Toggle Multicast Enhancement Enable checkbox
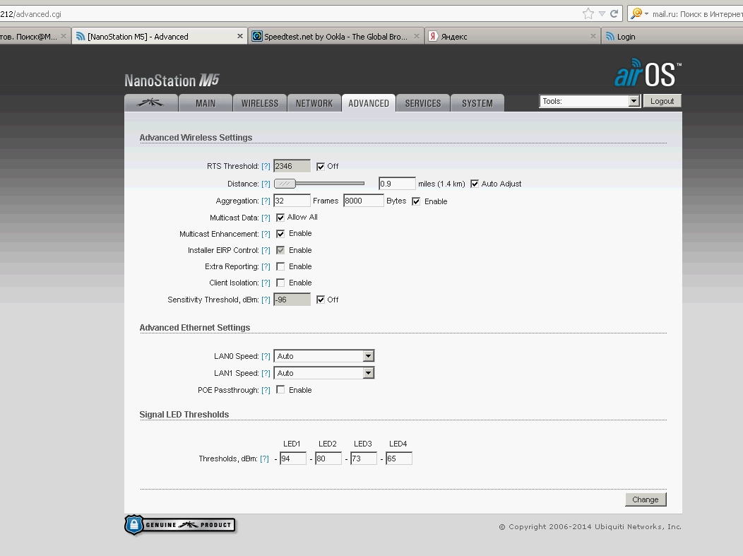This screenshot has width=743, height=556. pos(280,234)
